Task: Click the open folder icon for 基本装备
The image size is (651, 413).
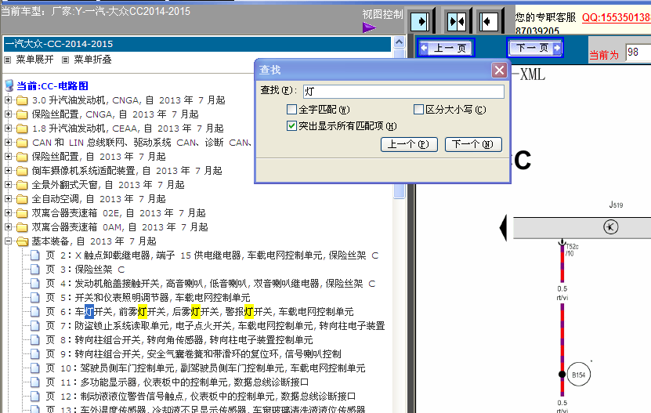Action: coord(22,242)
